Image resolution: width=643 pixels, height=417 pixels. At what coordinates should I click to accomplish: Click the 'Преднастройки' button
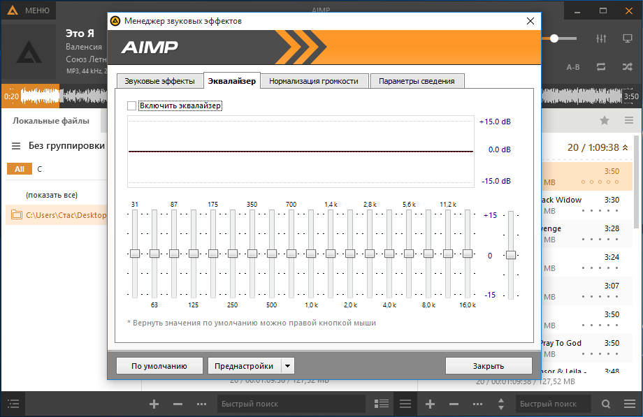pos(244,366)
